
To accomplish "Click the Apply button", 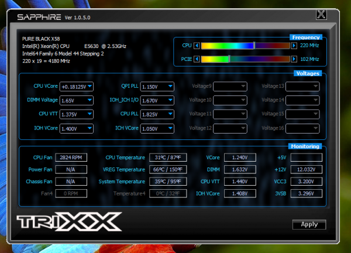I will 309,224.
